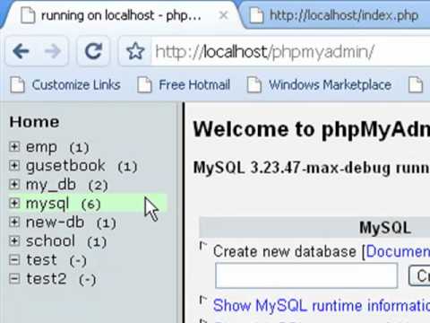Screen dimensions: 430x323
Task: Close the 'running on localhost' tab
Action: (x=223, y=15)
